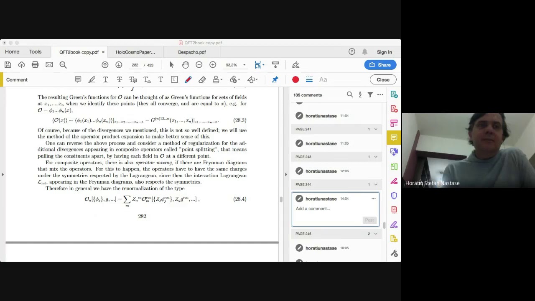Screen dimensions: 535x301
Task: Click Sign In
Action: tap(385, 52)
